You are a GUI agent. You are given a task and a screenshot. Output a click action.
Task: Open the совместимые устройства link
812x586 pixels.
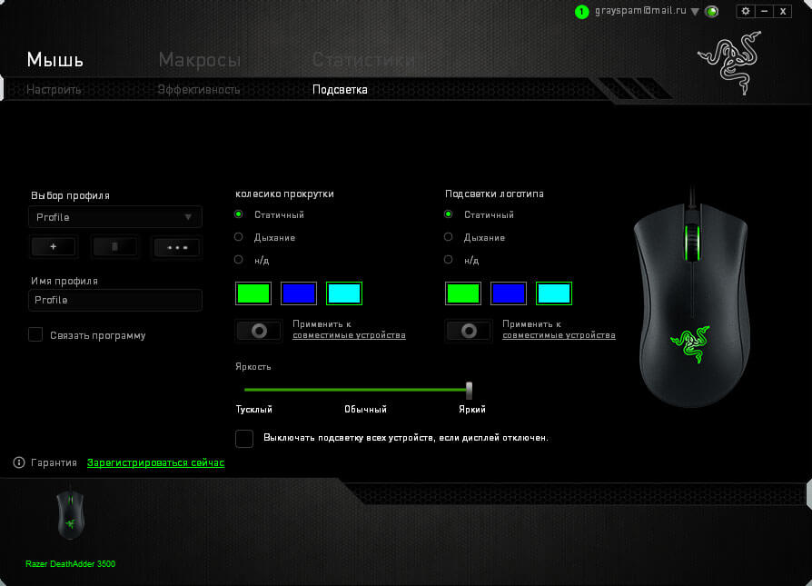click(348, 334)
